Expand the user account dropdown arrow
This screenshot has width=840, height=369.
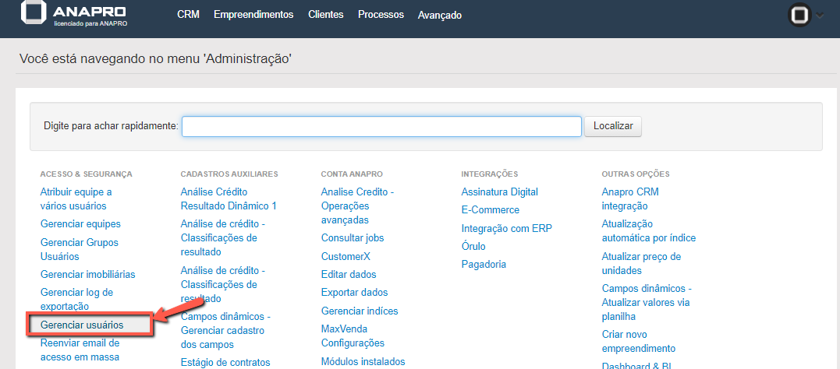click(x=819, y=16)
